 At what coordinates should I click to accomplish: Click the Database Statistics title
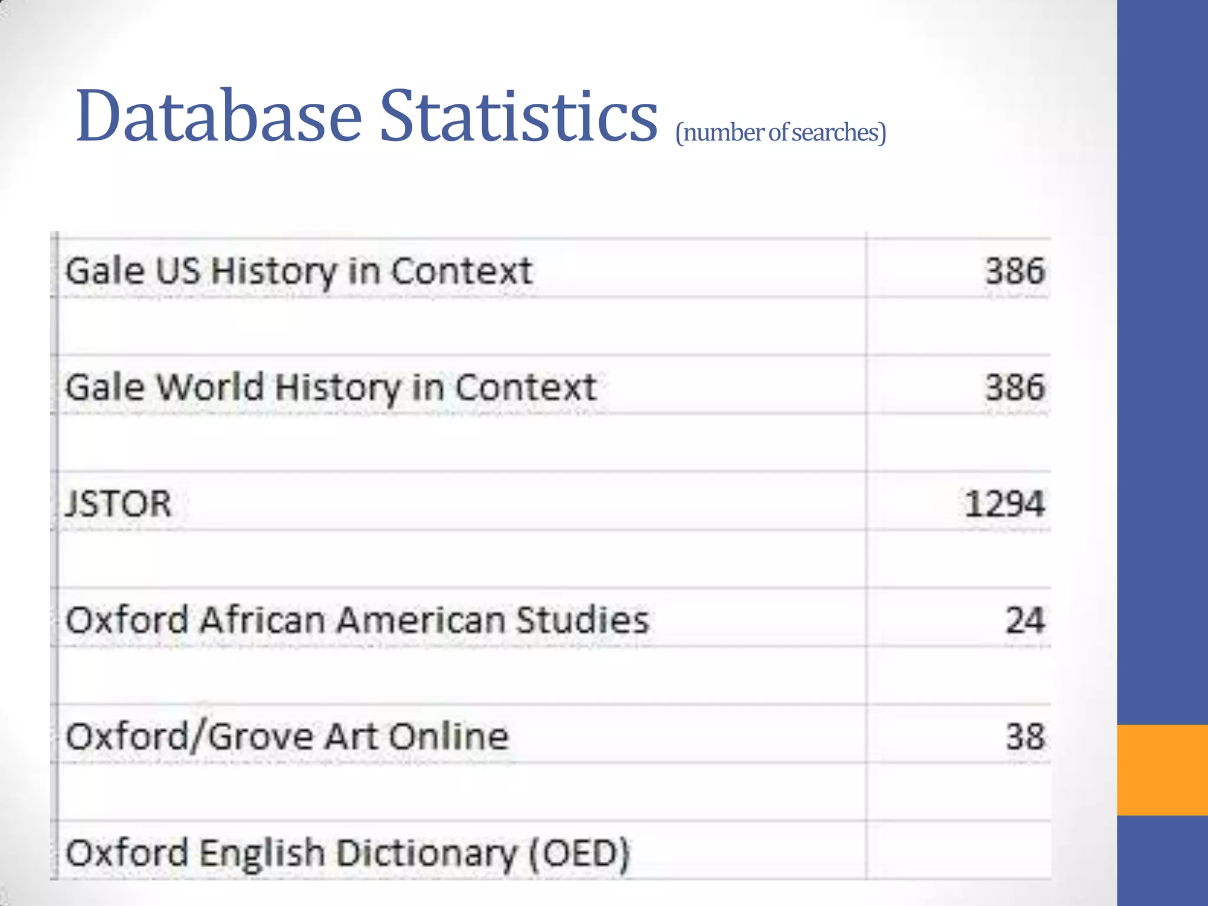pos(366,116)
